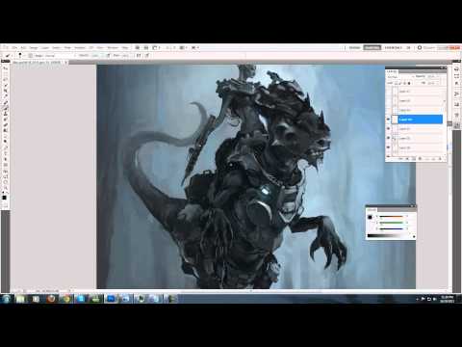Open the Image menu

(34, 47)
